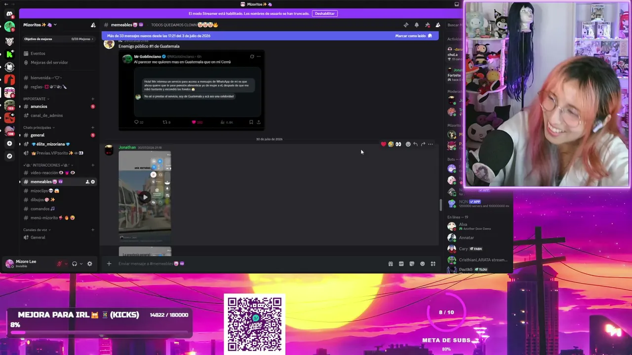The width and height of the screenshot is (632, 355).
Task: Open the green Kick-logo server icon
Action: click(x=9, y=54)
